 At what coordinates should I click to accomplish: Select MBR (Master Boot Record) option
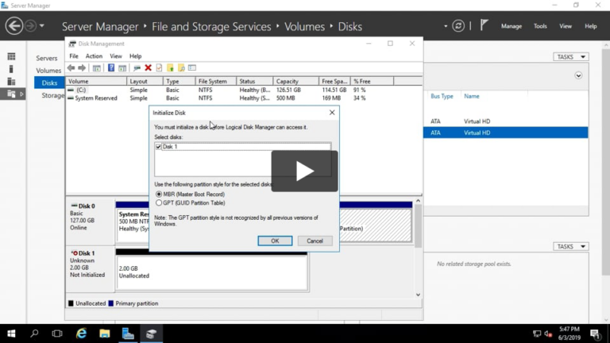[159, 195]
